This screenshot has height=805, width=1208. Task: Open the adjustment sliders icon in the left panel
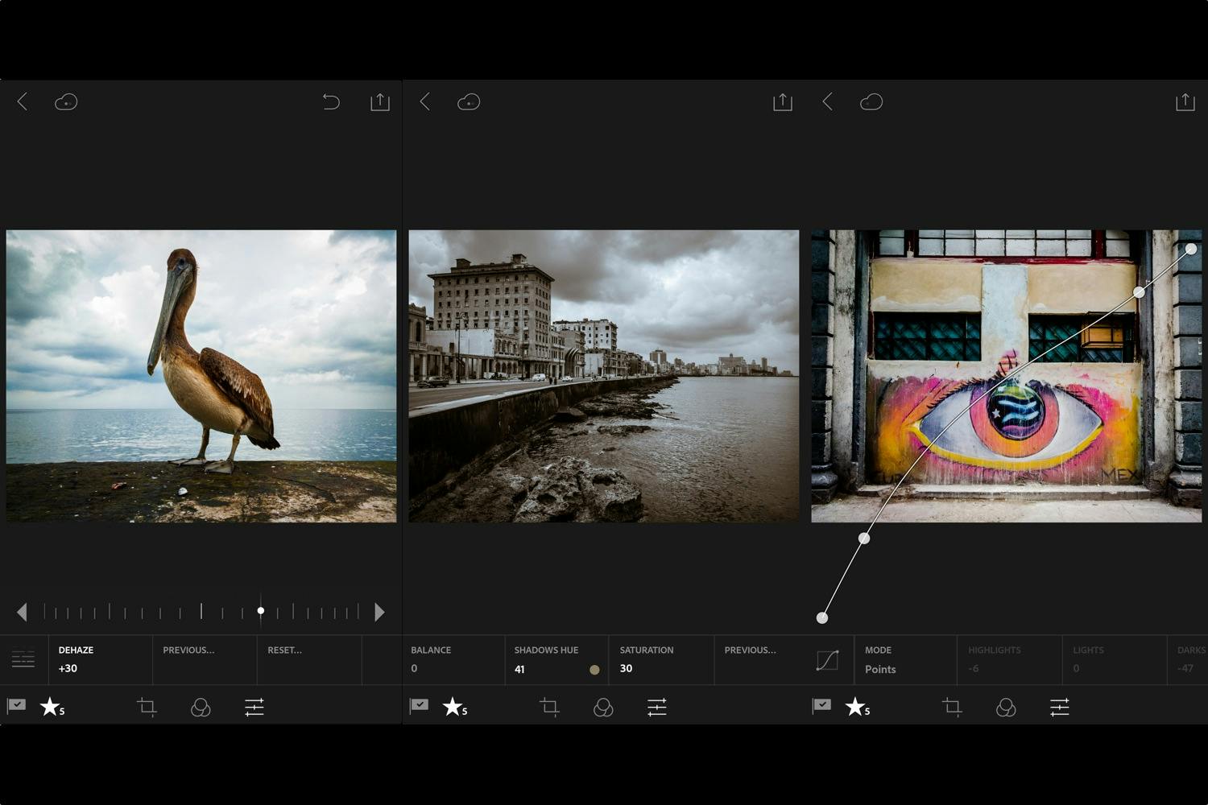[x=254, y=707]
